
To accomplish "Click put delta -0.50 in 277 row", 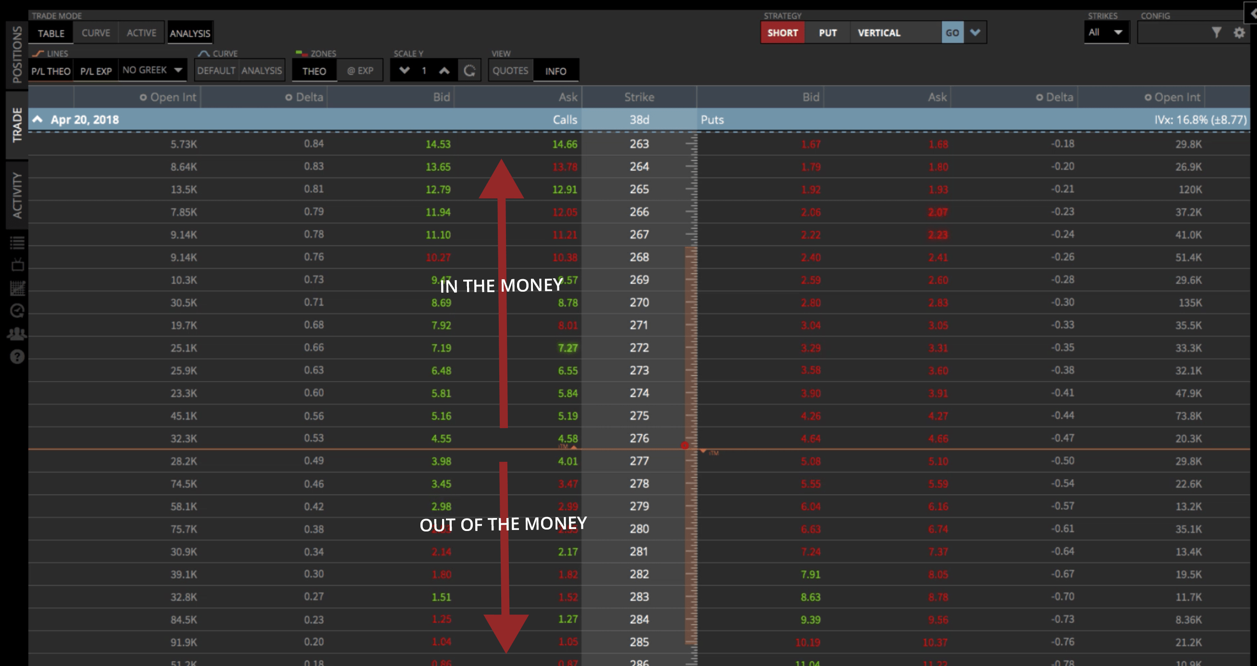I will point(1062,461).
